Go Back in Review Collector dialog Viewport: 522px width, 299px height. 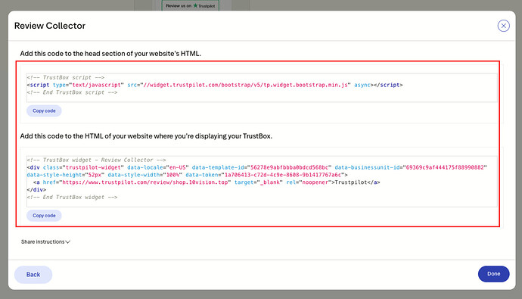pos(33,274)
